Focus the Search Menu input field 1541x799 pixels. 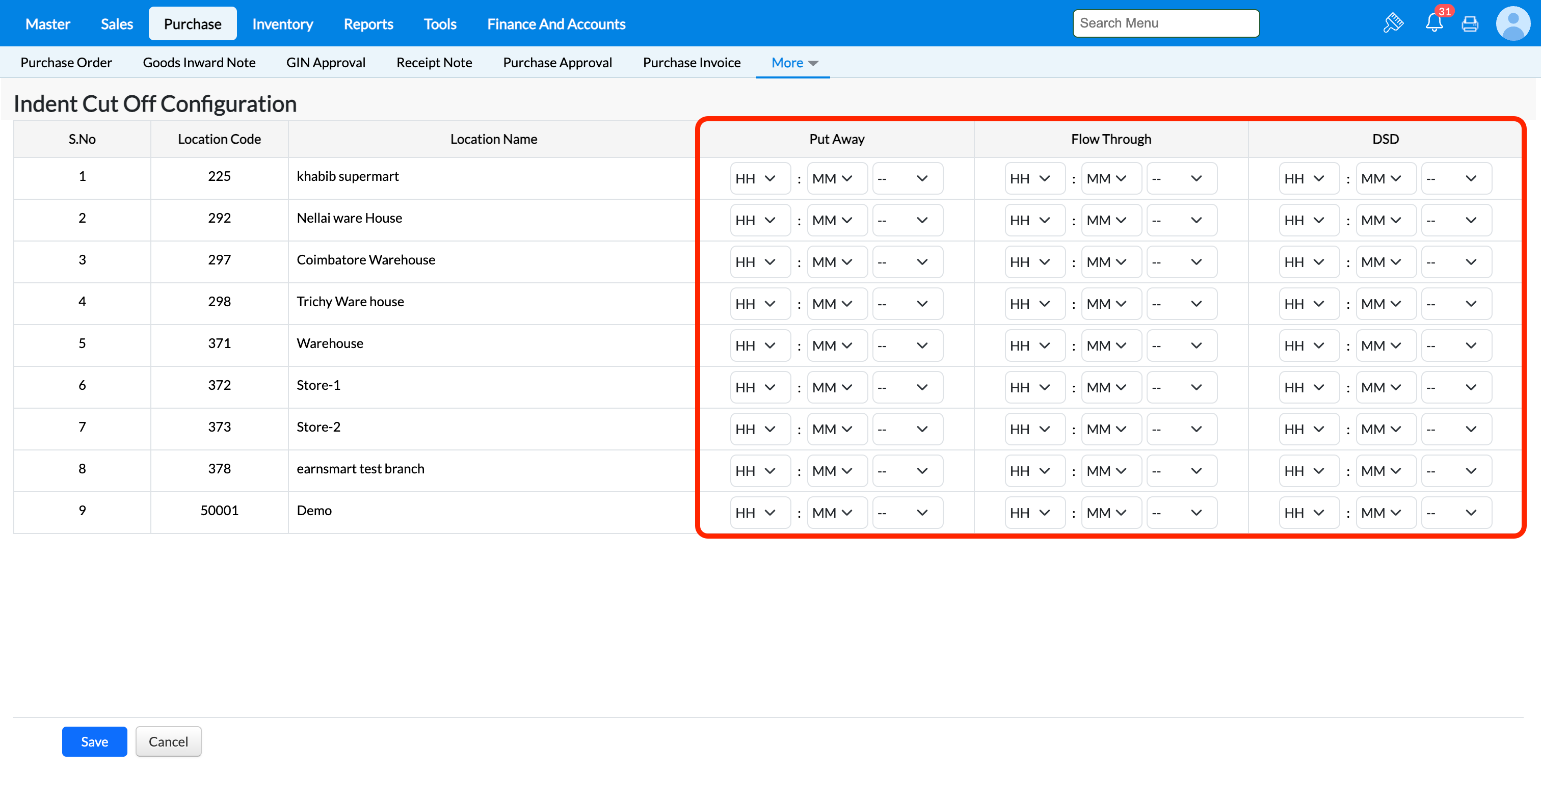pyautogui.click(x=1165, y=23)
